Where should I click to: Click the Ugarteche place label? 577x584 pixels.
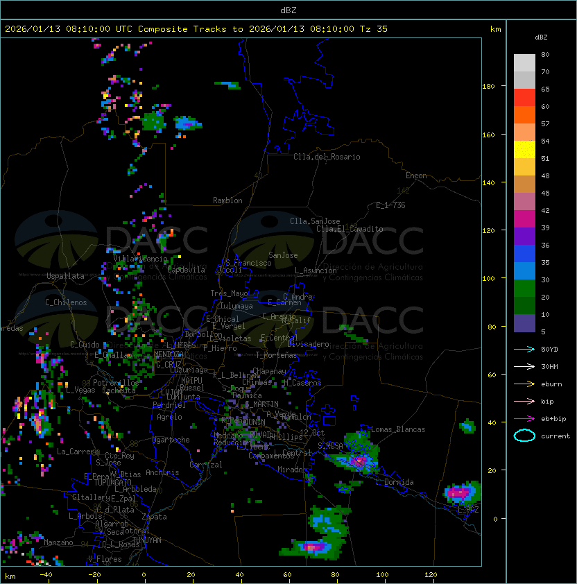(x=171, y=440)
